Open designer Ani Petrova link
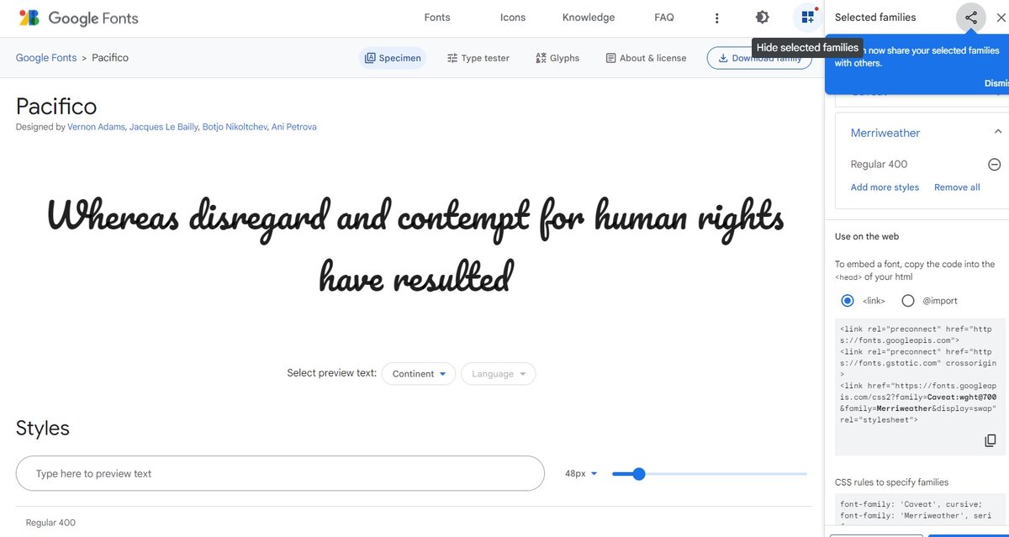Image resolution: width=1009 pixels, height=537 pixels. tap(294, 127)
